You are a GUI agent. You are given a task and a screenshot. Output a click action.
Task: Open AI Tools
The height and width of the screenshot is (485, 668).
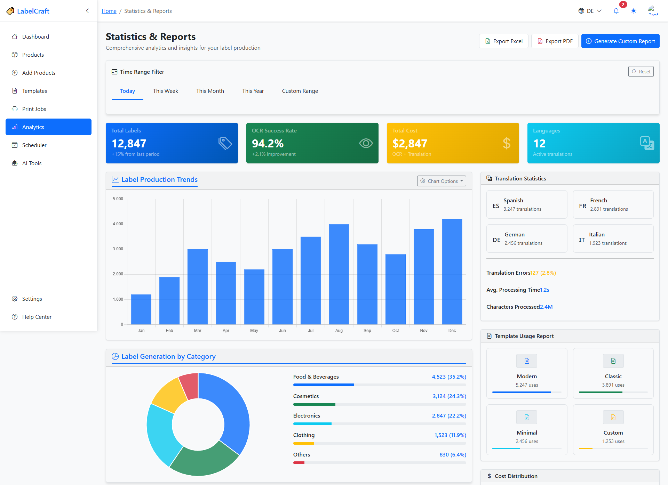(x=32, y=163)
